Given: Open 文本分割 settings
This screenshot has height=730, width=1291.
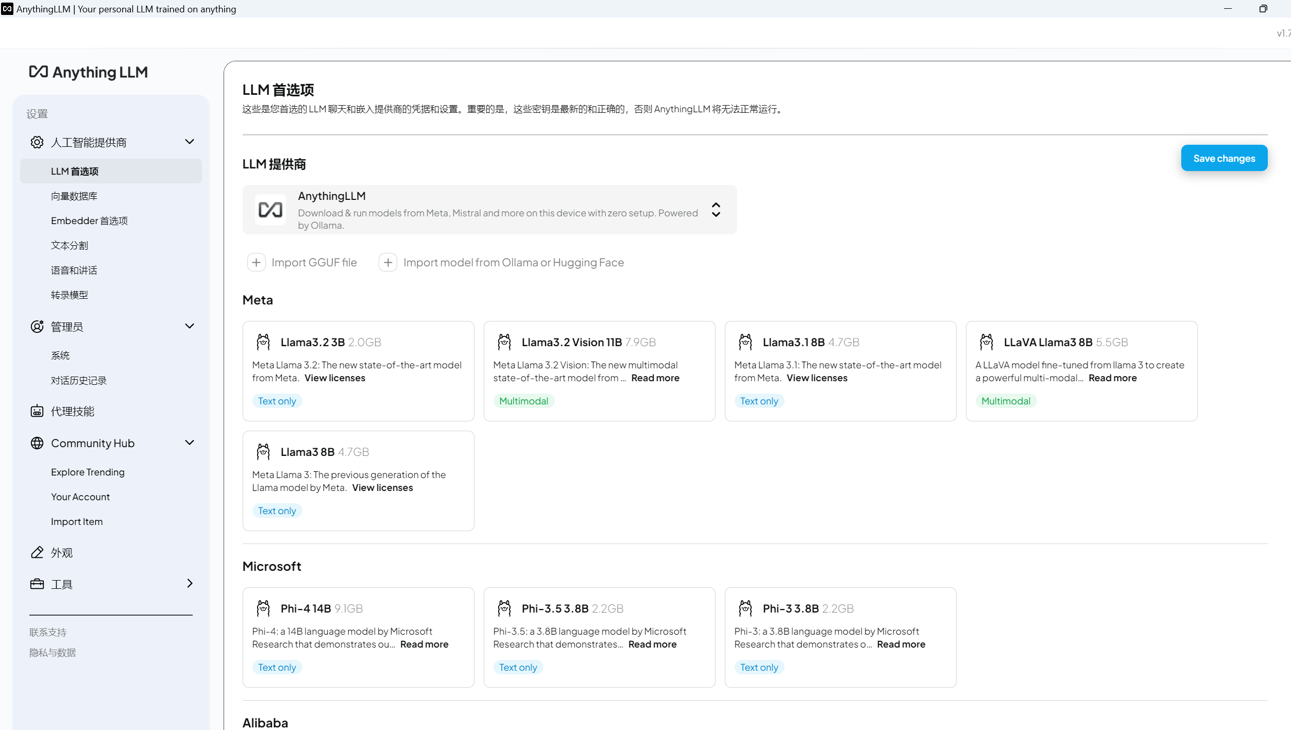Looking at the screenshot, I should 70,245.
